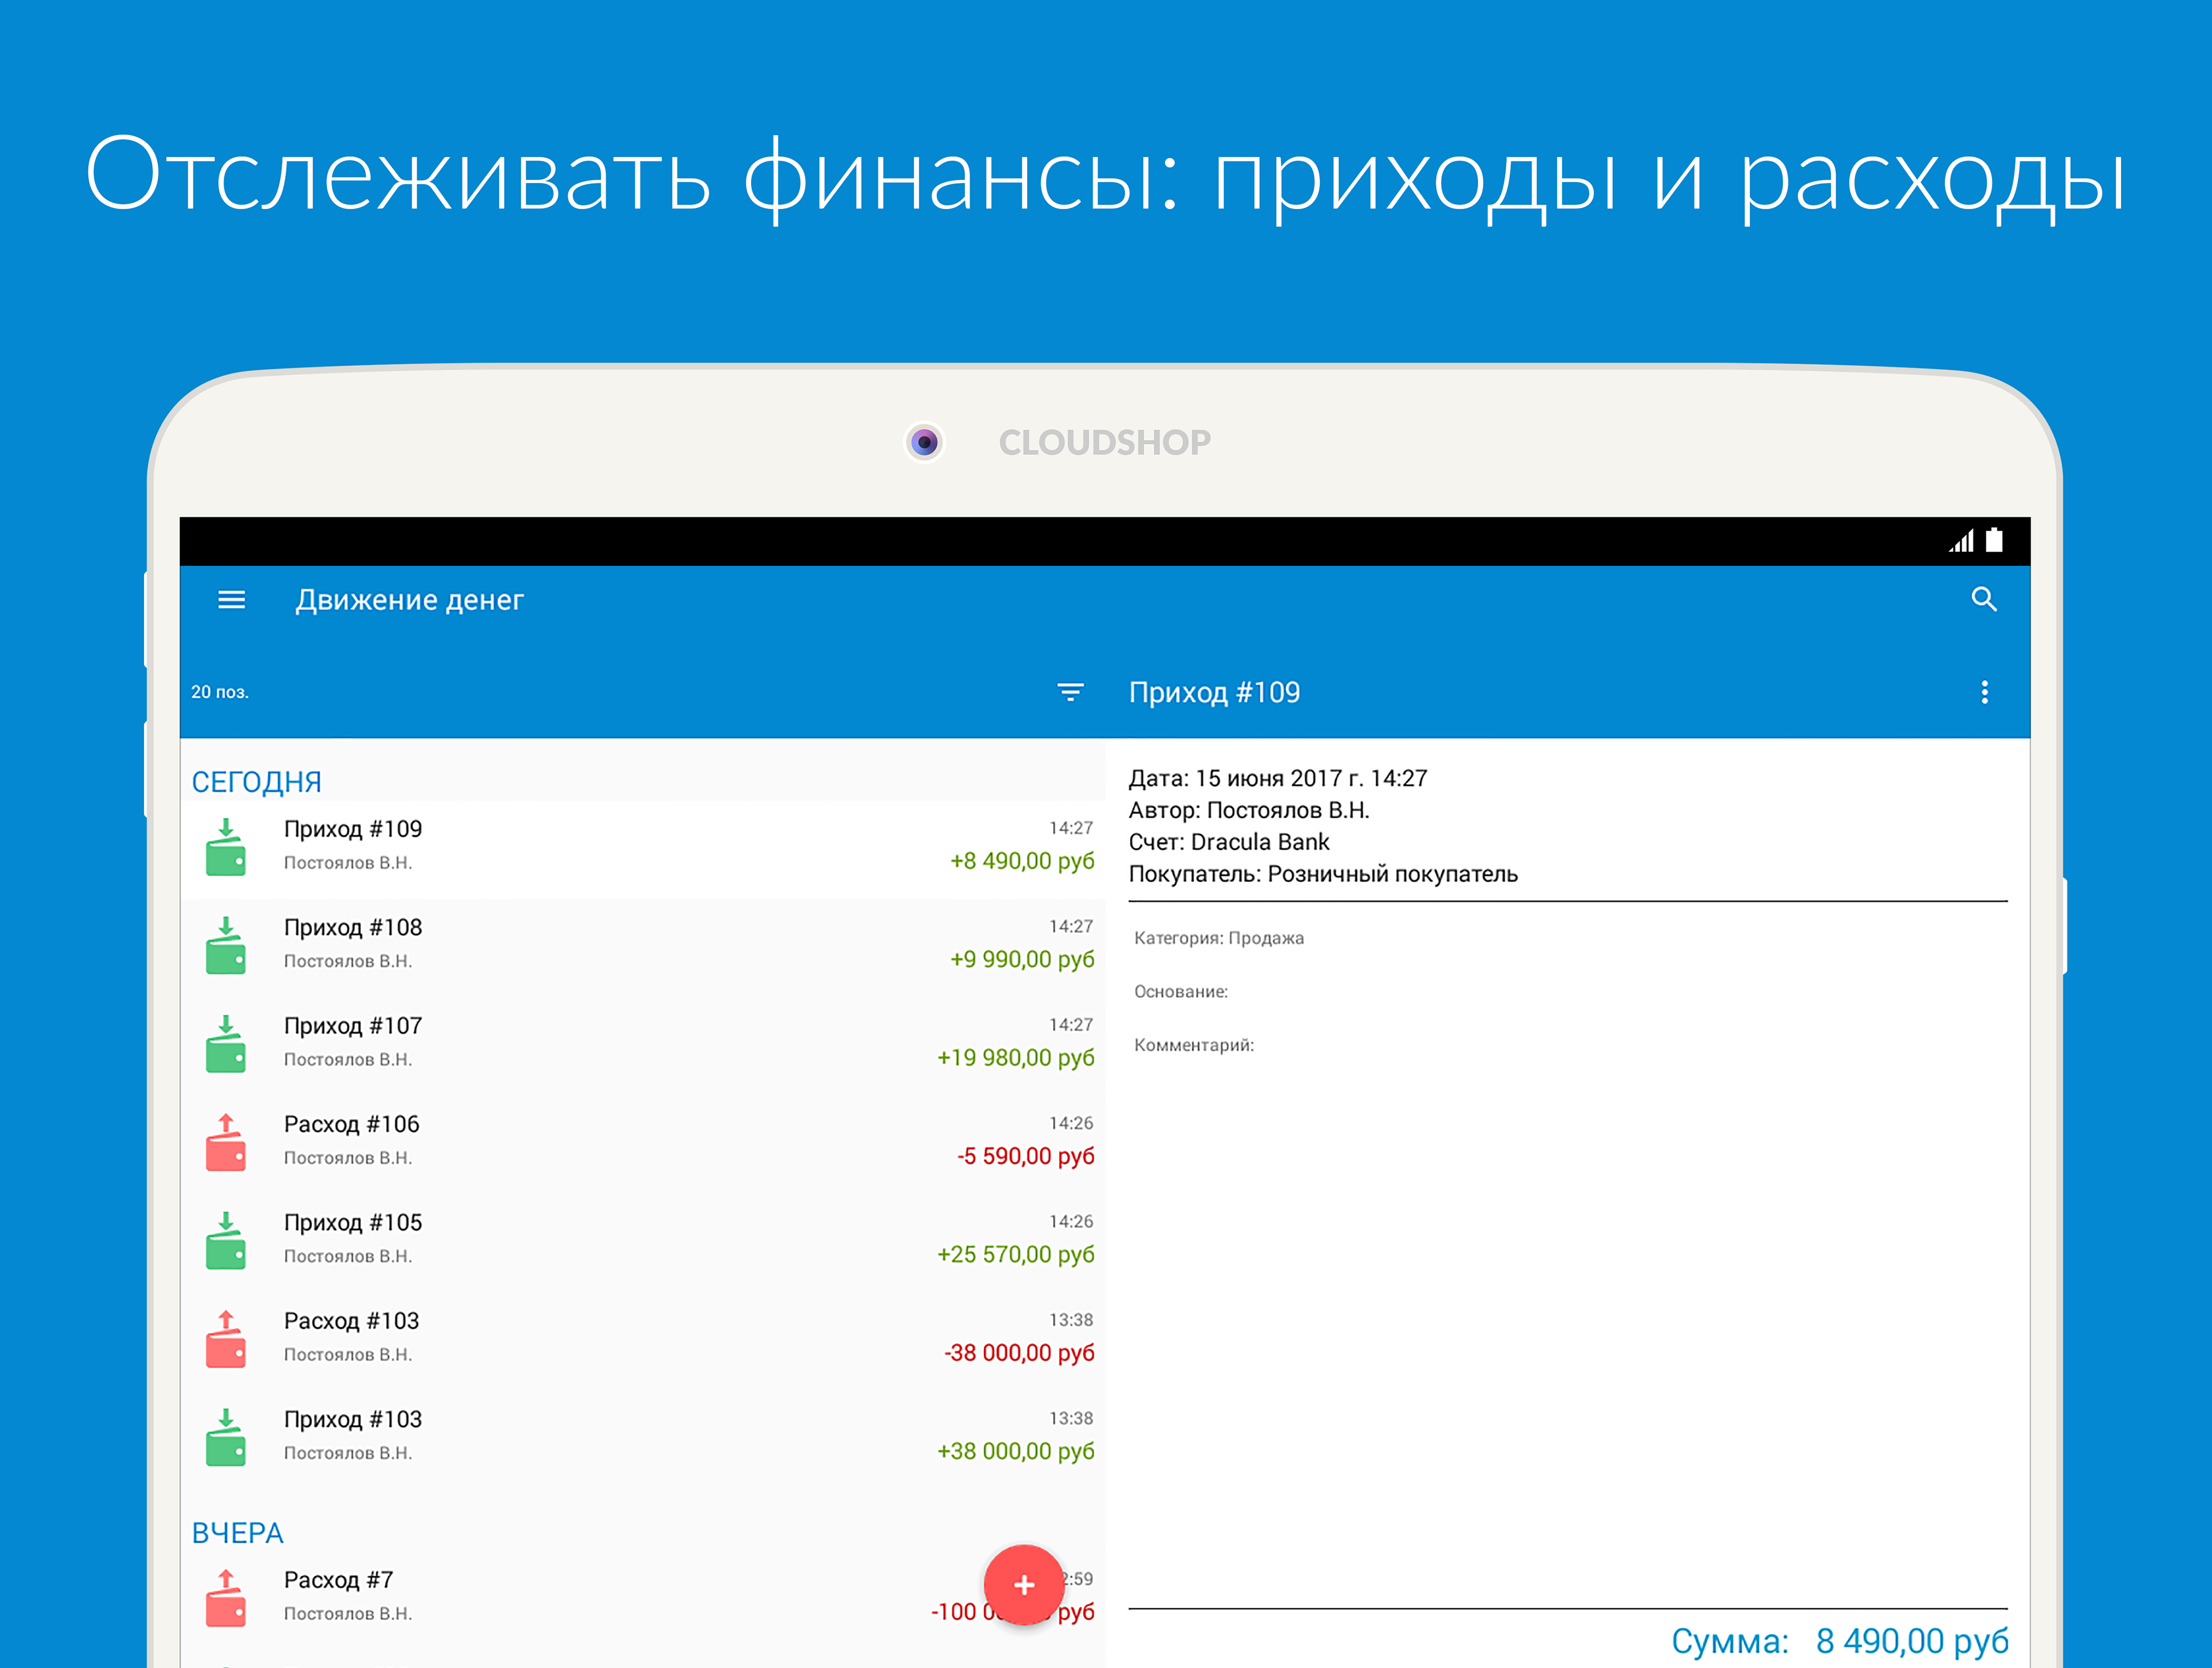Click the +25 570,00 руб amount
The image size is (2212, 1668).
click(x=1015, y=1255)
